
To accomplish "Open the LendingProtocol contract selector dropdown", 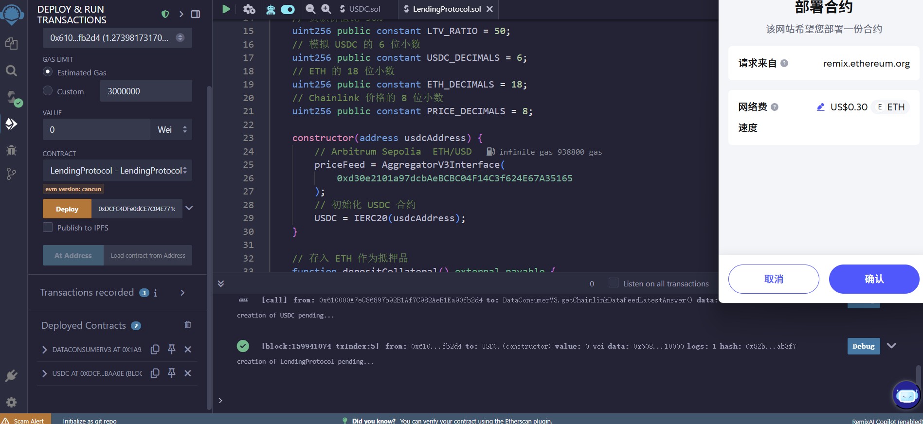I will (117, 170).
